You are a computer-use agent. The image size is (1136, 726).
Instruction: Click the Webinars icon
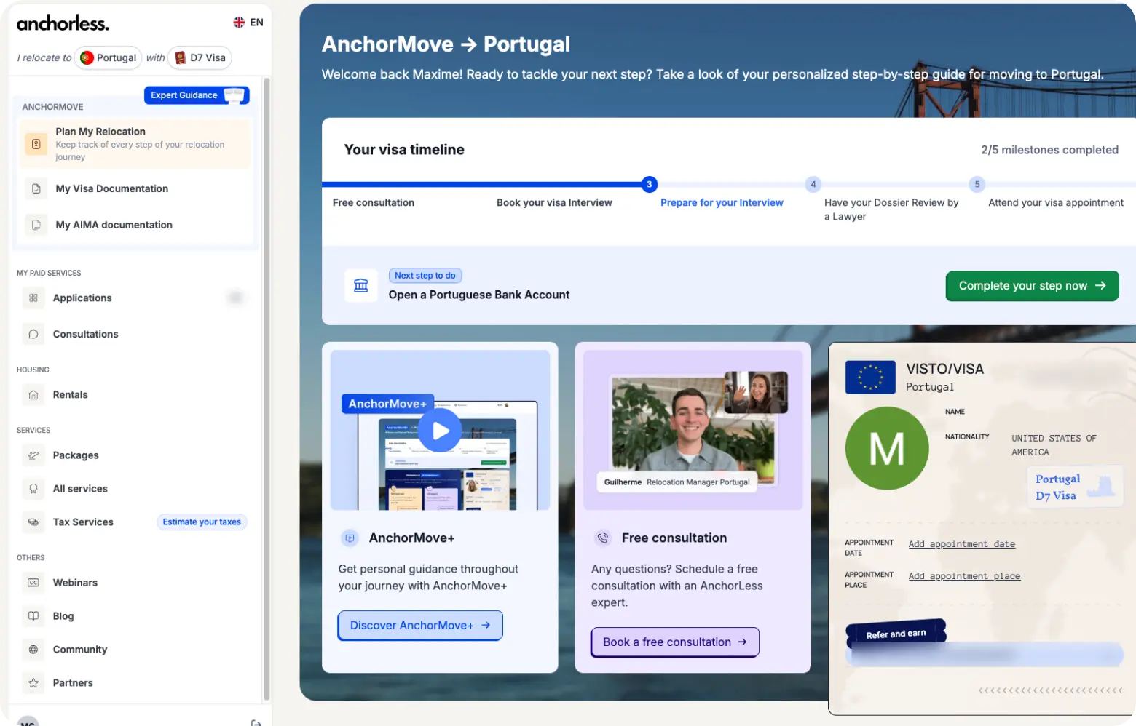[33, 583]
